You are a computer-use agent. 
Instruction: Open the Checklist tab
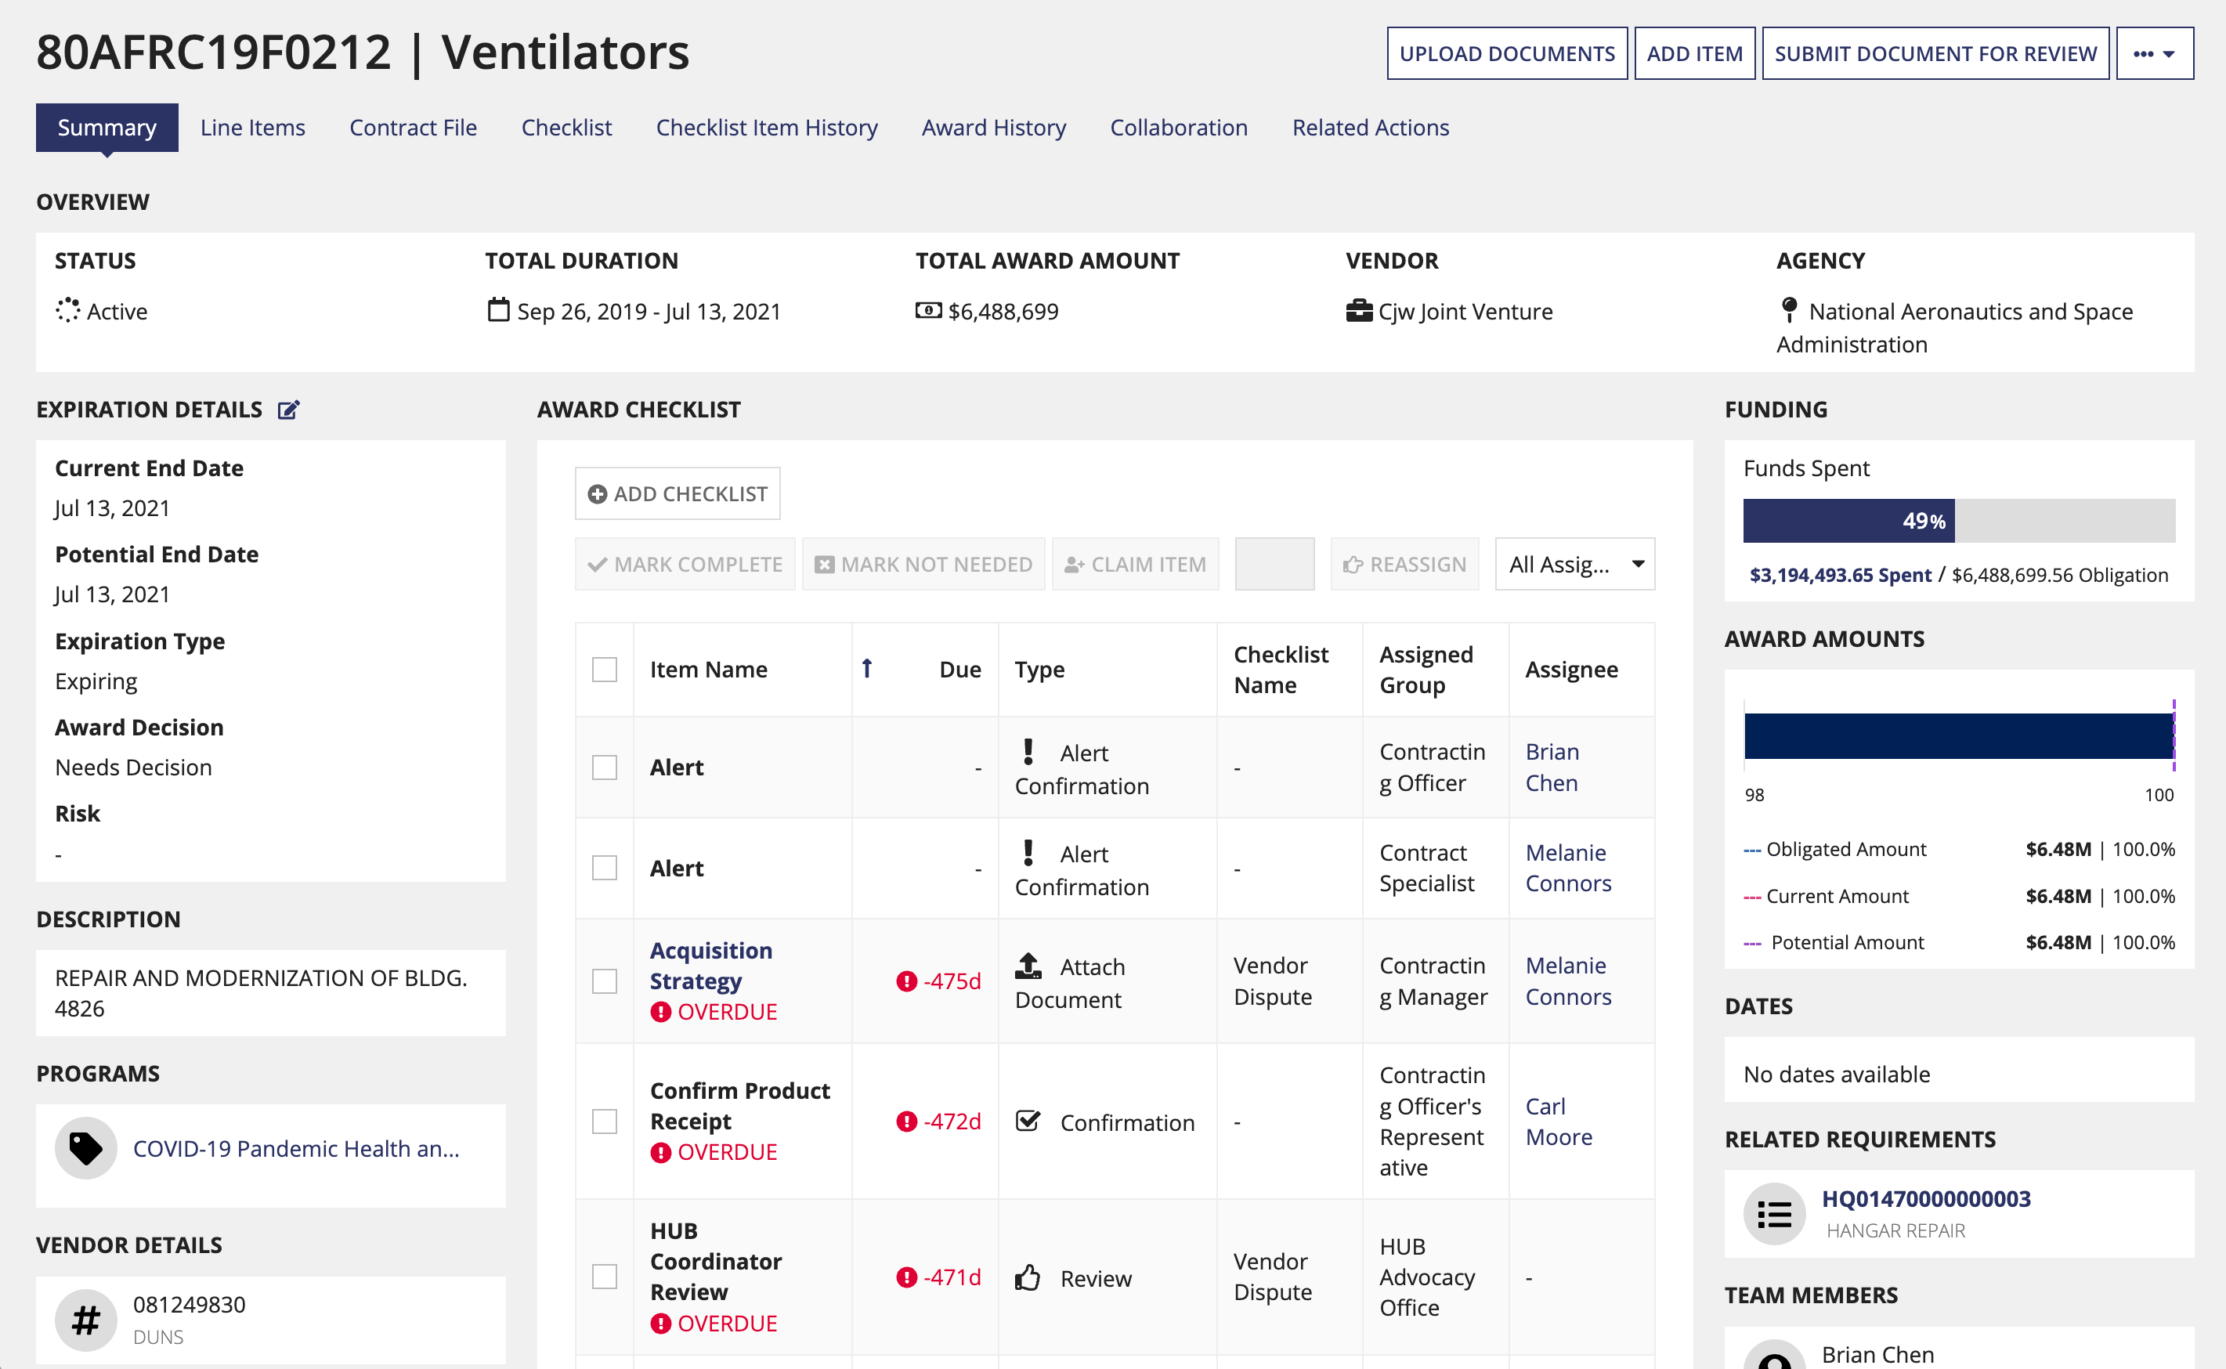click(x=567, y=128)
